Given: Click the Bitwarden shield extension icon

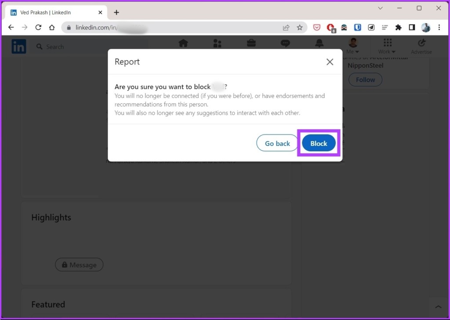Looking at the screenshot, I should (357, 28).
